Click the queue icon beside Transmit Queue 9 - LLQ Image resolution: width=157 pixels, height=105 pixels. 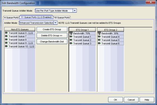(x=6, y=43)
